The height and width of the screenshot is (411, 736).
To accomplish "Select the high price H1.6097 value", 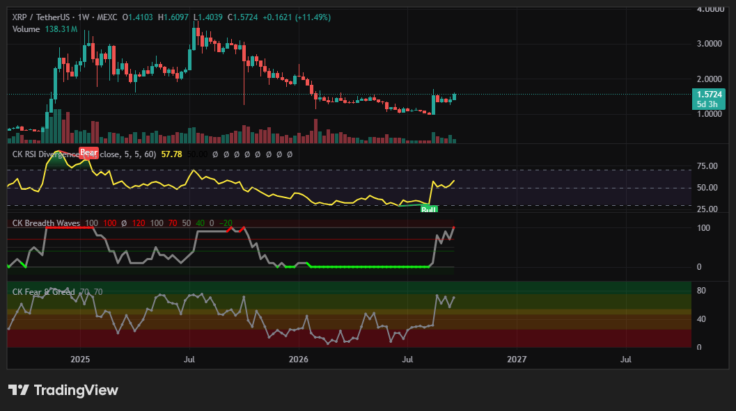I will (x=173, y=17).
